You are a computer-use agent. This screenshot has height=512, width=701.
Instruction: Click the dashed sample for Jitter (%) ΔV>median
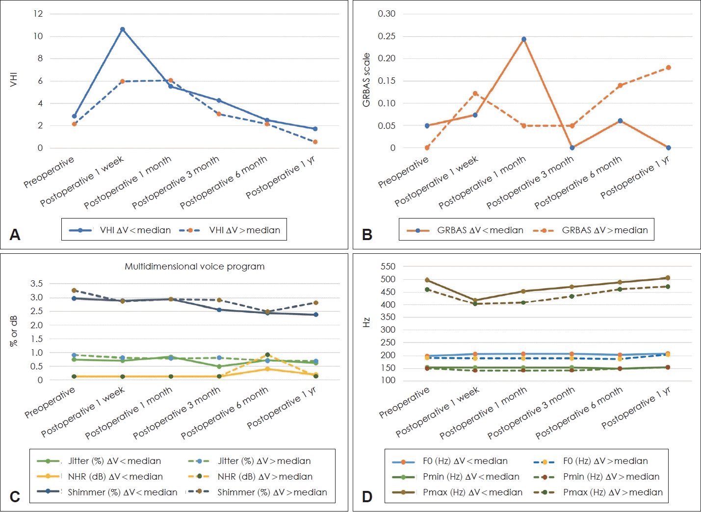[x=199, y=461]
